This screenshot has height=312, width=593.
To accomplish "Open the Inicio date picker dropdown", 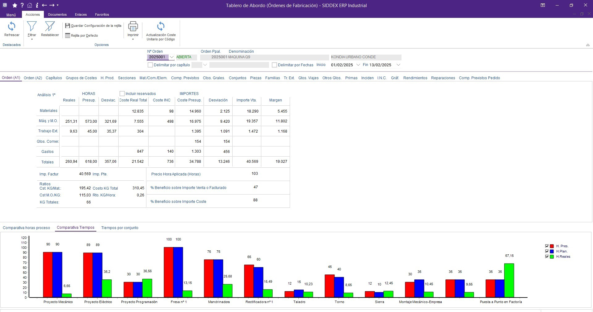I will point(358,65).
